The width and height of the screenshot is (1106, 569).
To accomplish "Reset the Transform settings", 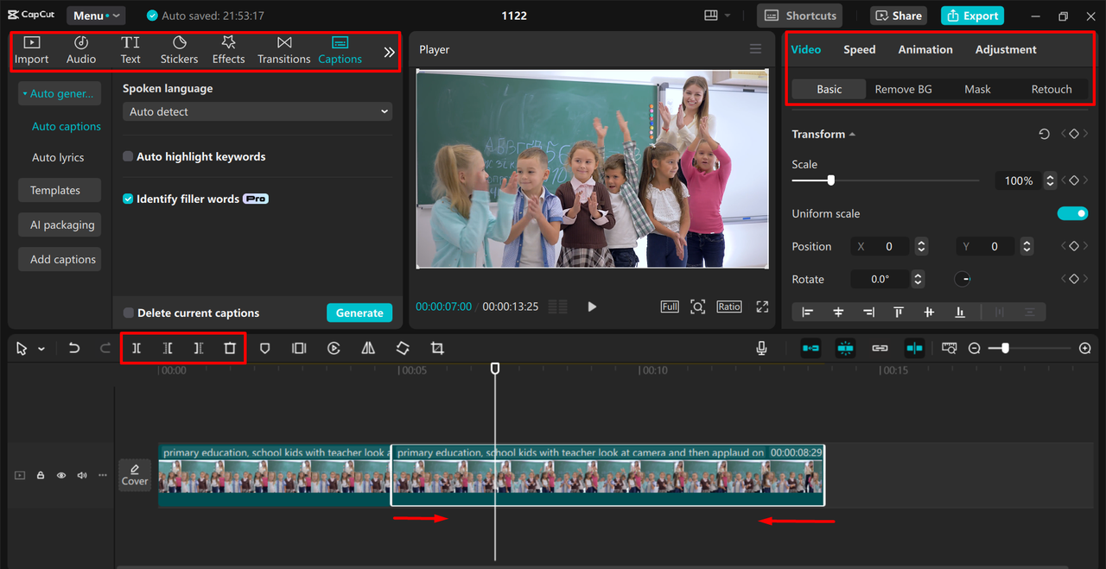I will (1044, 134).
